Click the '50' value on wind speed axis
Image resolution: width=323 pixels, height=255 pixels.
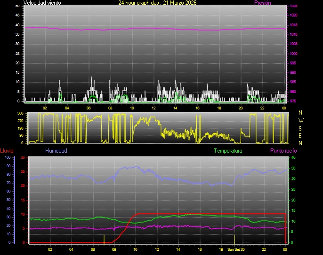point(17,6)
